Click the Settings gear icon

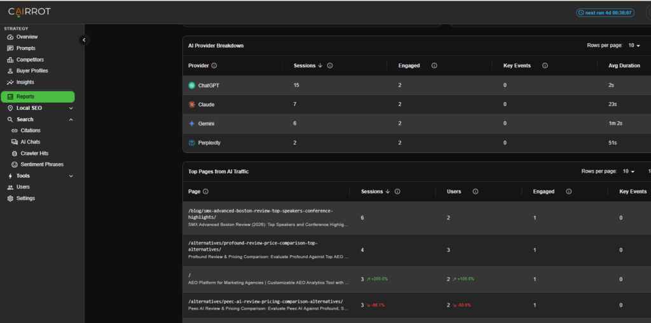pyautogui.click(x=10, y=198)
